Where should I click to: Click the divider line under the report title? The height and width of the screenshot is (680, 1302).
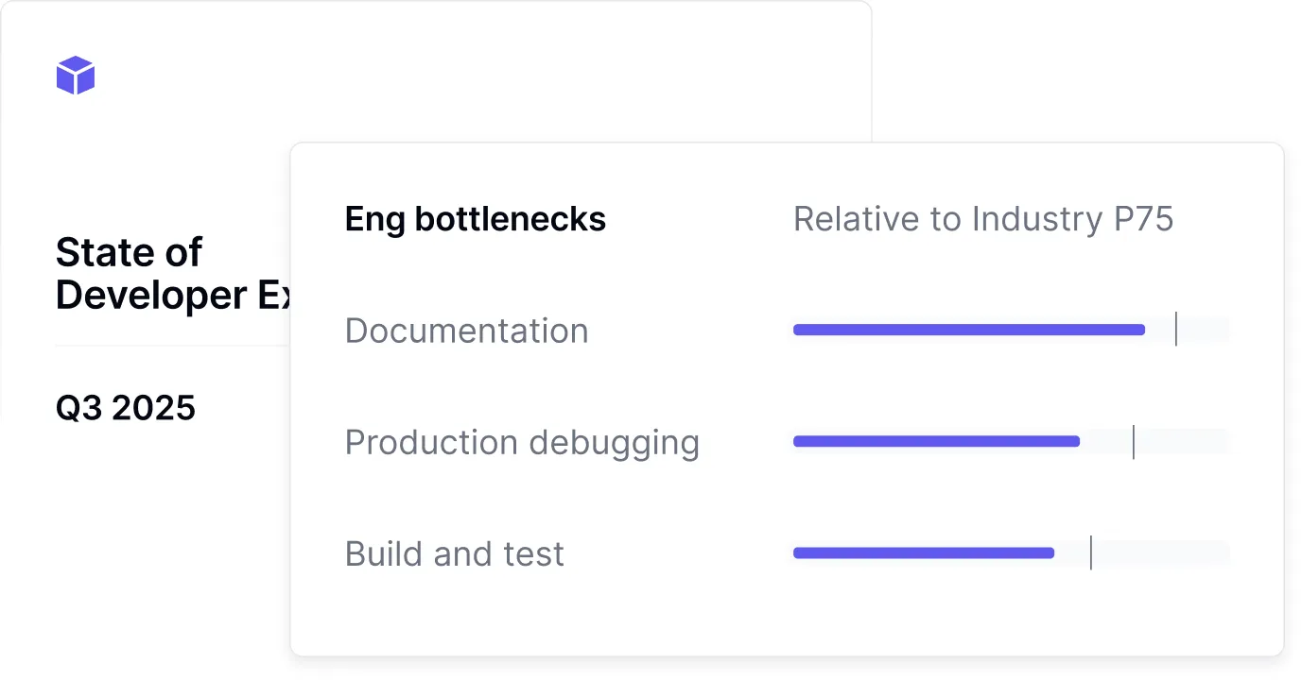(170, 346)
